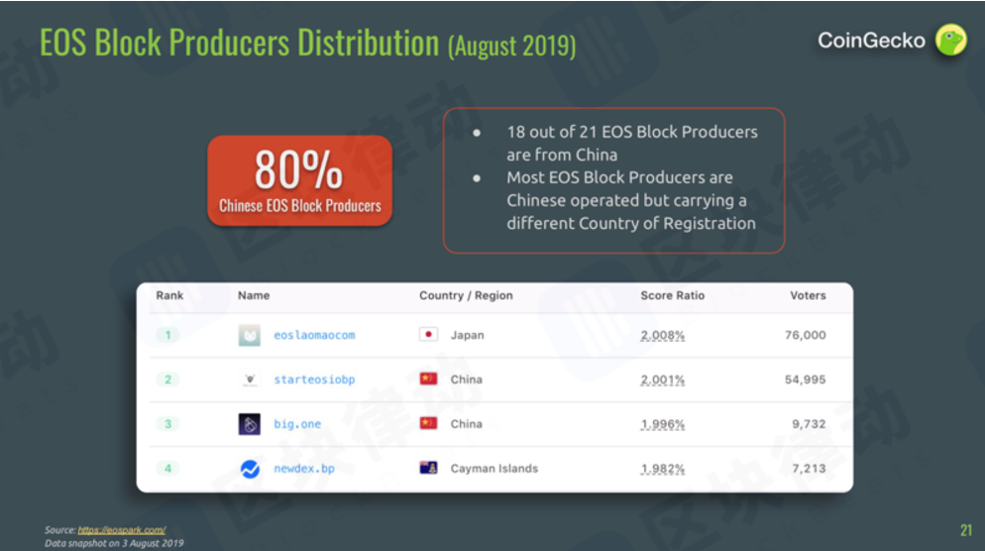The height and width of the screenshot is (551, 985).
Task: Click the 2.008% score ratio value
Action: tap(662, 336)
